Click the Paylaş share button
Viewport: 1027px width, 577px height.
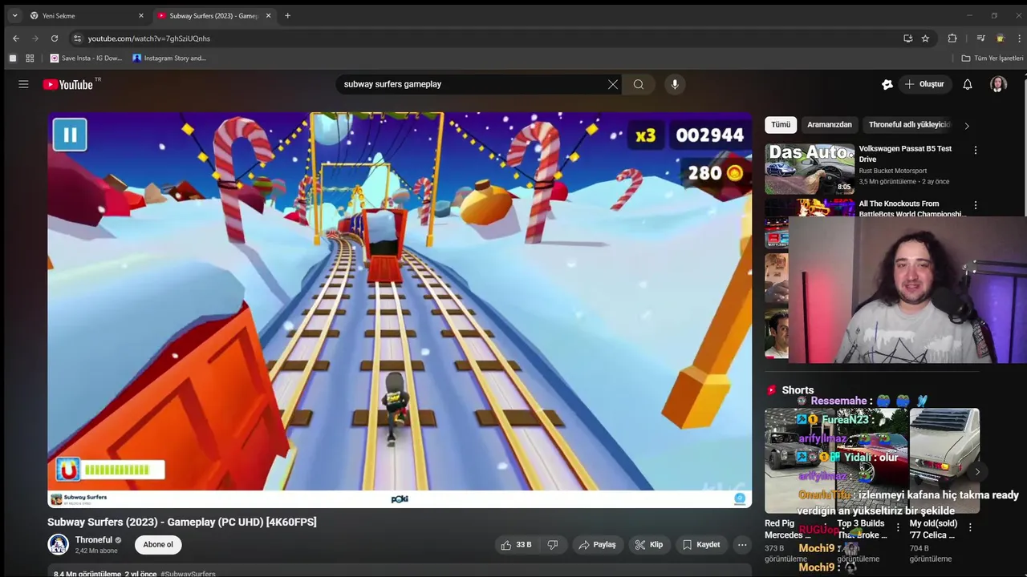coord(597,545)
